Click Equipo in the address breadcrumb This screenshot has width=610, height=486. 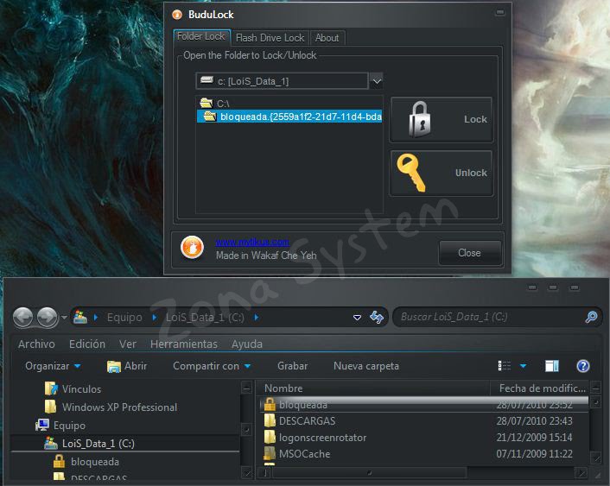tap(124, 318)
